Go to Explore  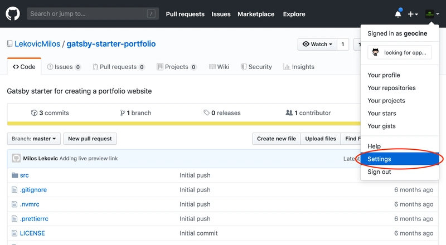(x=294, y=14)
